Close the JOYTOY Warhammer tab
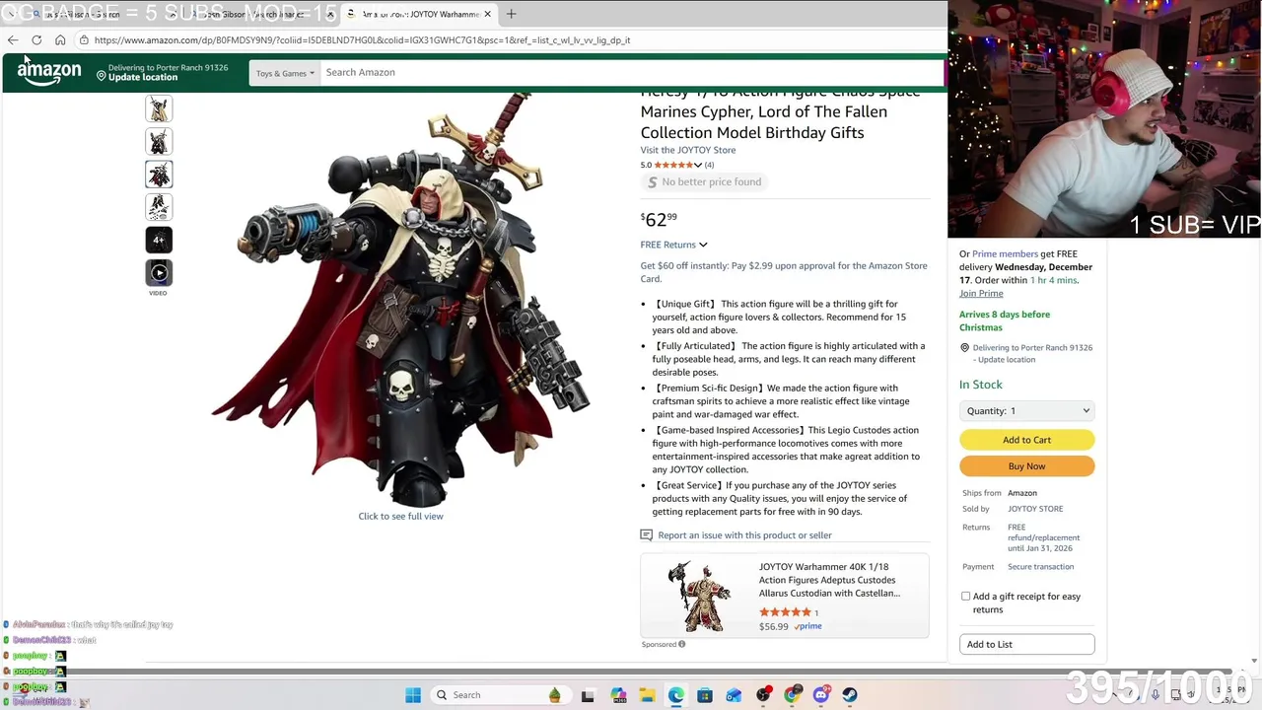 (487, 14)
